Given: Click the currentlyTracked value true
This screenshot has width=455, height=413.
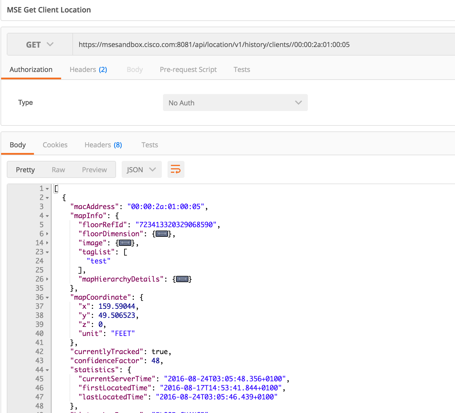Looking at the screenshot, I should (x=160, y=352).
